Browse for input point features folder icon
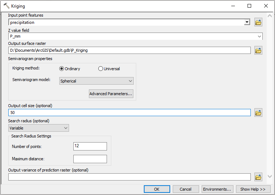Screen dimensions: 275x195 [258, 22]
